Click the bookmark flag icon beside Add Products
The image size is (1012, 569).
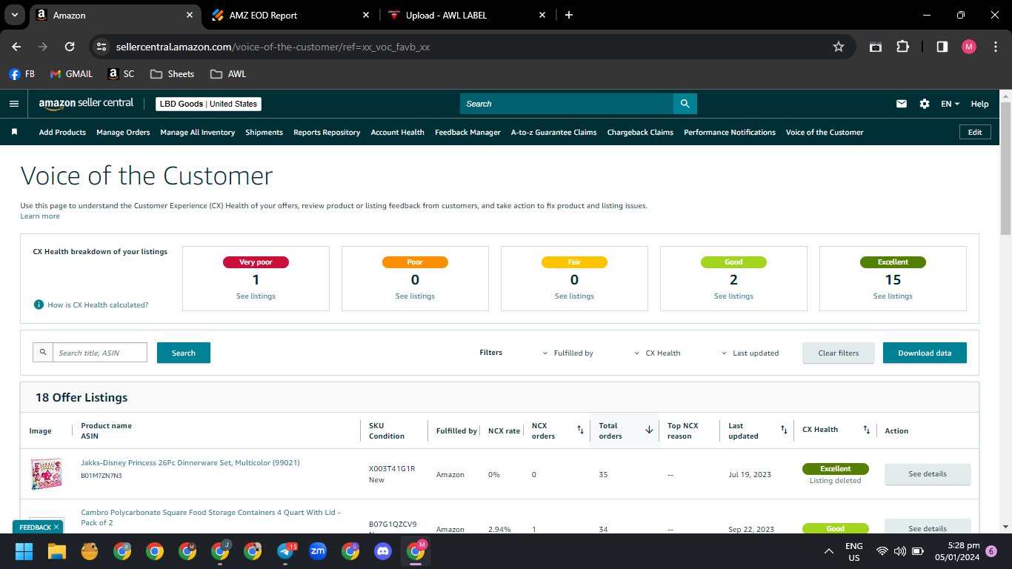tap(14, 132)
